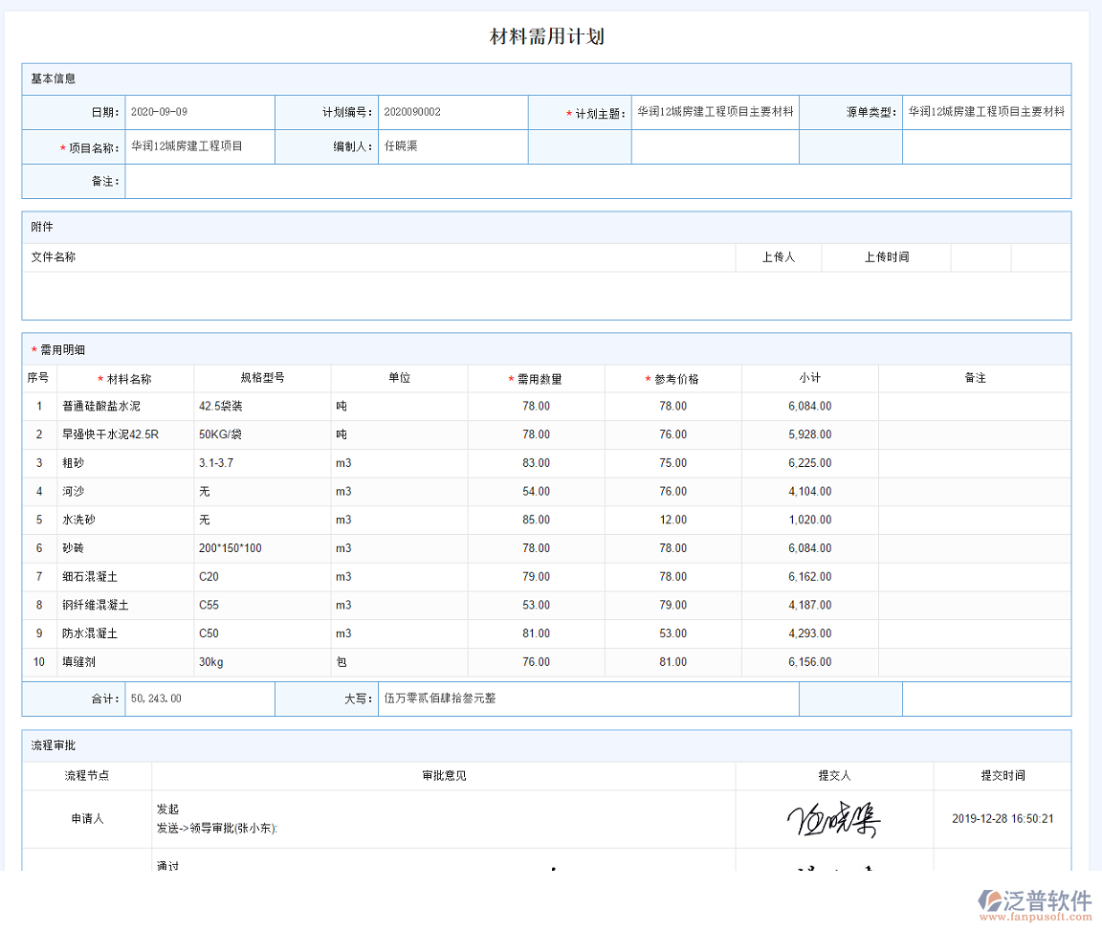
Task: Click the 文件名称 column header
Action: click(x=55, y=257)
